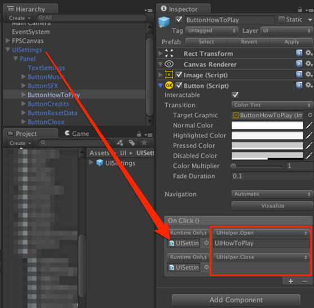
Task: Collapse Canvas Renderer component foldout
Action: (x=160, y=64)
